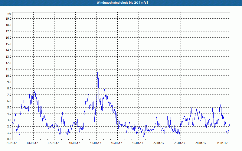Click the chart title 'Windgeschwindigkeit bis 20 [m/s]'

(x=122, y=3)
